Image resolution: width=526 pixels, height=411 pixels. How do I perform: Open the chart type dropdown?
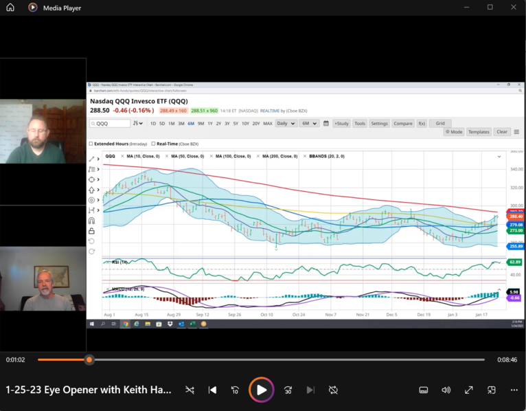click(138, 123)
